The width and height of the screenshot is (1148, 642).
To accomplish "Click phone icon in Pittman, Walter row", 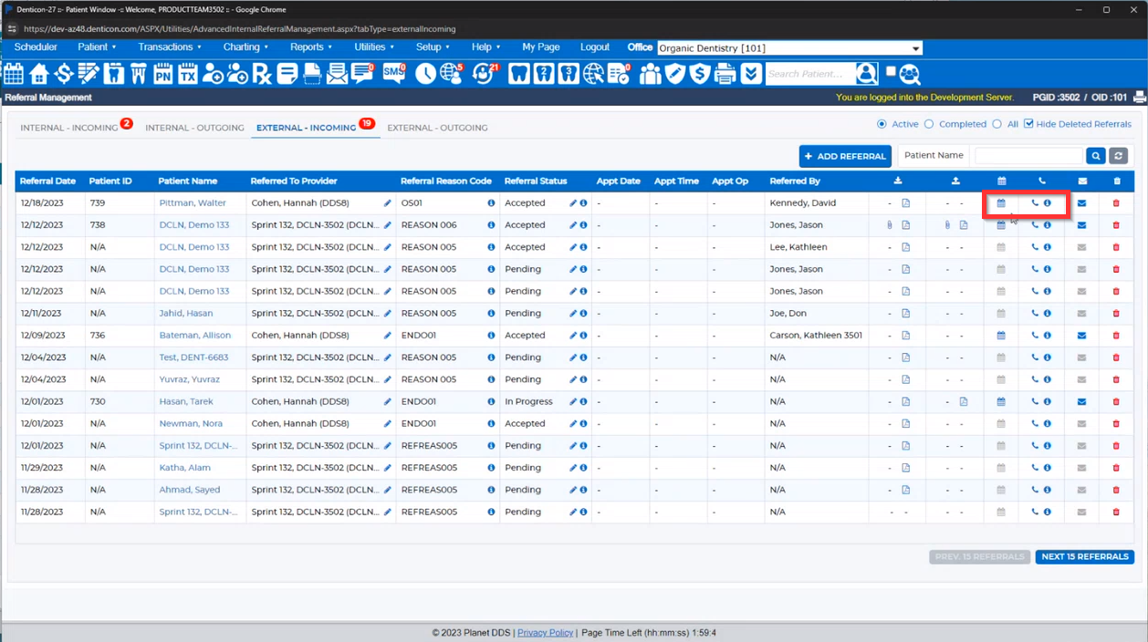I will (1035, 203).
